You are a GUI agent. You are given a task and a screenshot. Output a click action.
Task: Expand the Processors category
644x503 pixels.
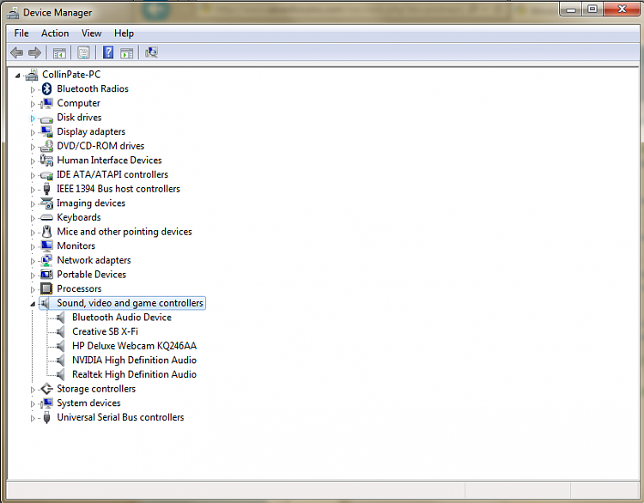click(x=33, y=289)
